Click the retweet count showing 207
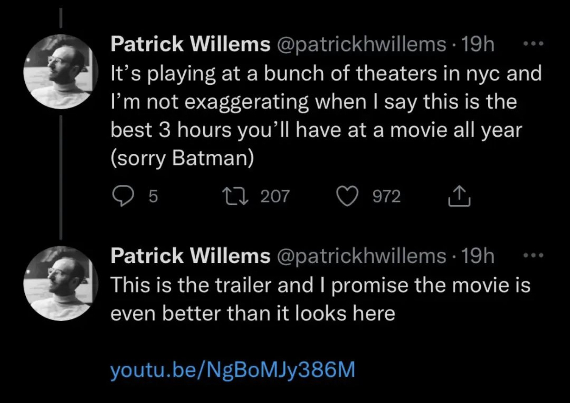Viewport: 570px width, 403px height. click(x=275, y=196)
